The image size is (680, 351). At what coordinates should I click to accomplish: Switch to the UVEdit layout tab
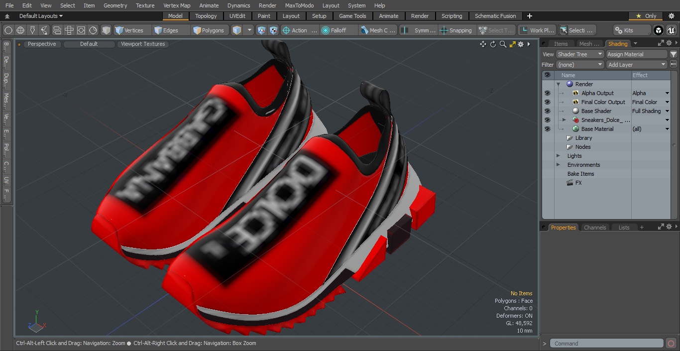click(237, 16)
